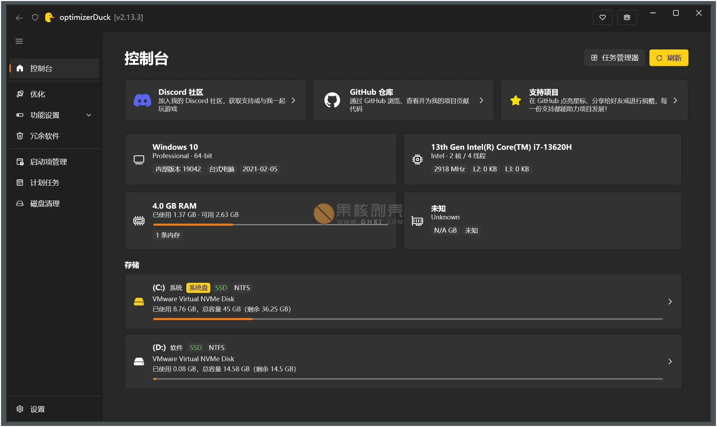The image size is (717, 427).
Task: Click the 存储 section heading
Action: click(x=132, y=265)
